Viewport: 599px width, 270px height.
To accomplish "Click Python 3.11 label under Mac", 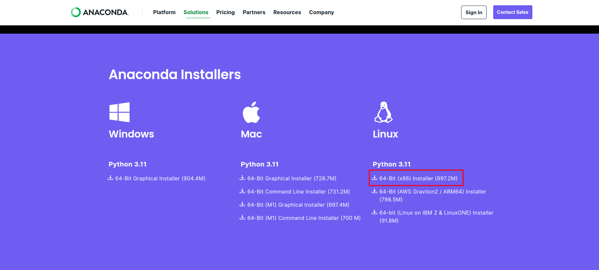I will tap(259, 164).
